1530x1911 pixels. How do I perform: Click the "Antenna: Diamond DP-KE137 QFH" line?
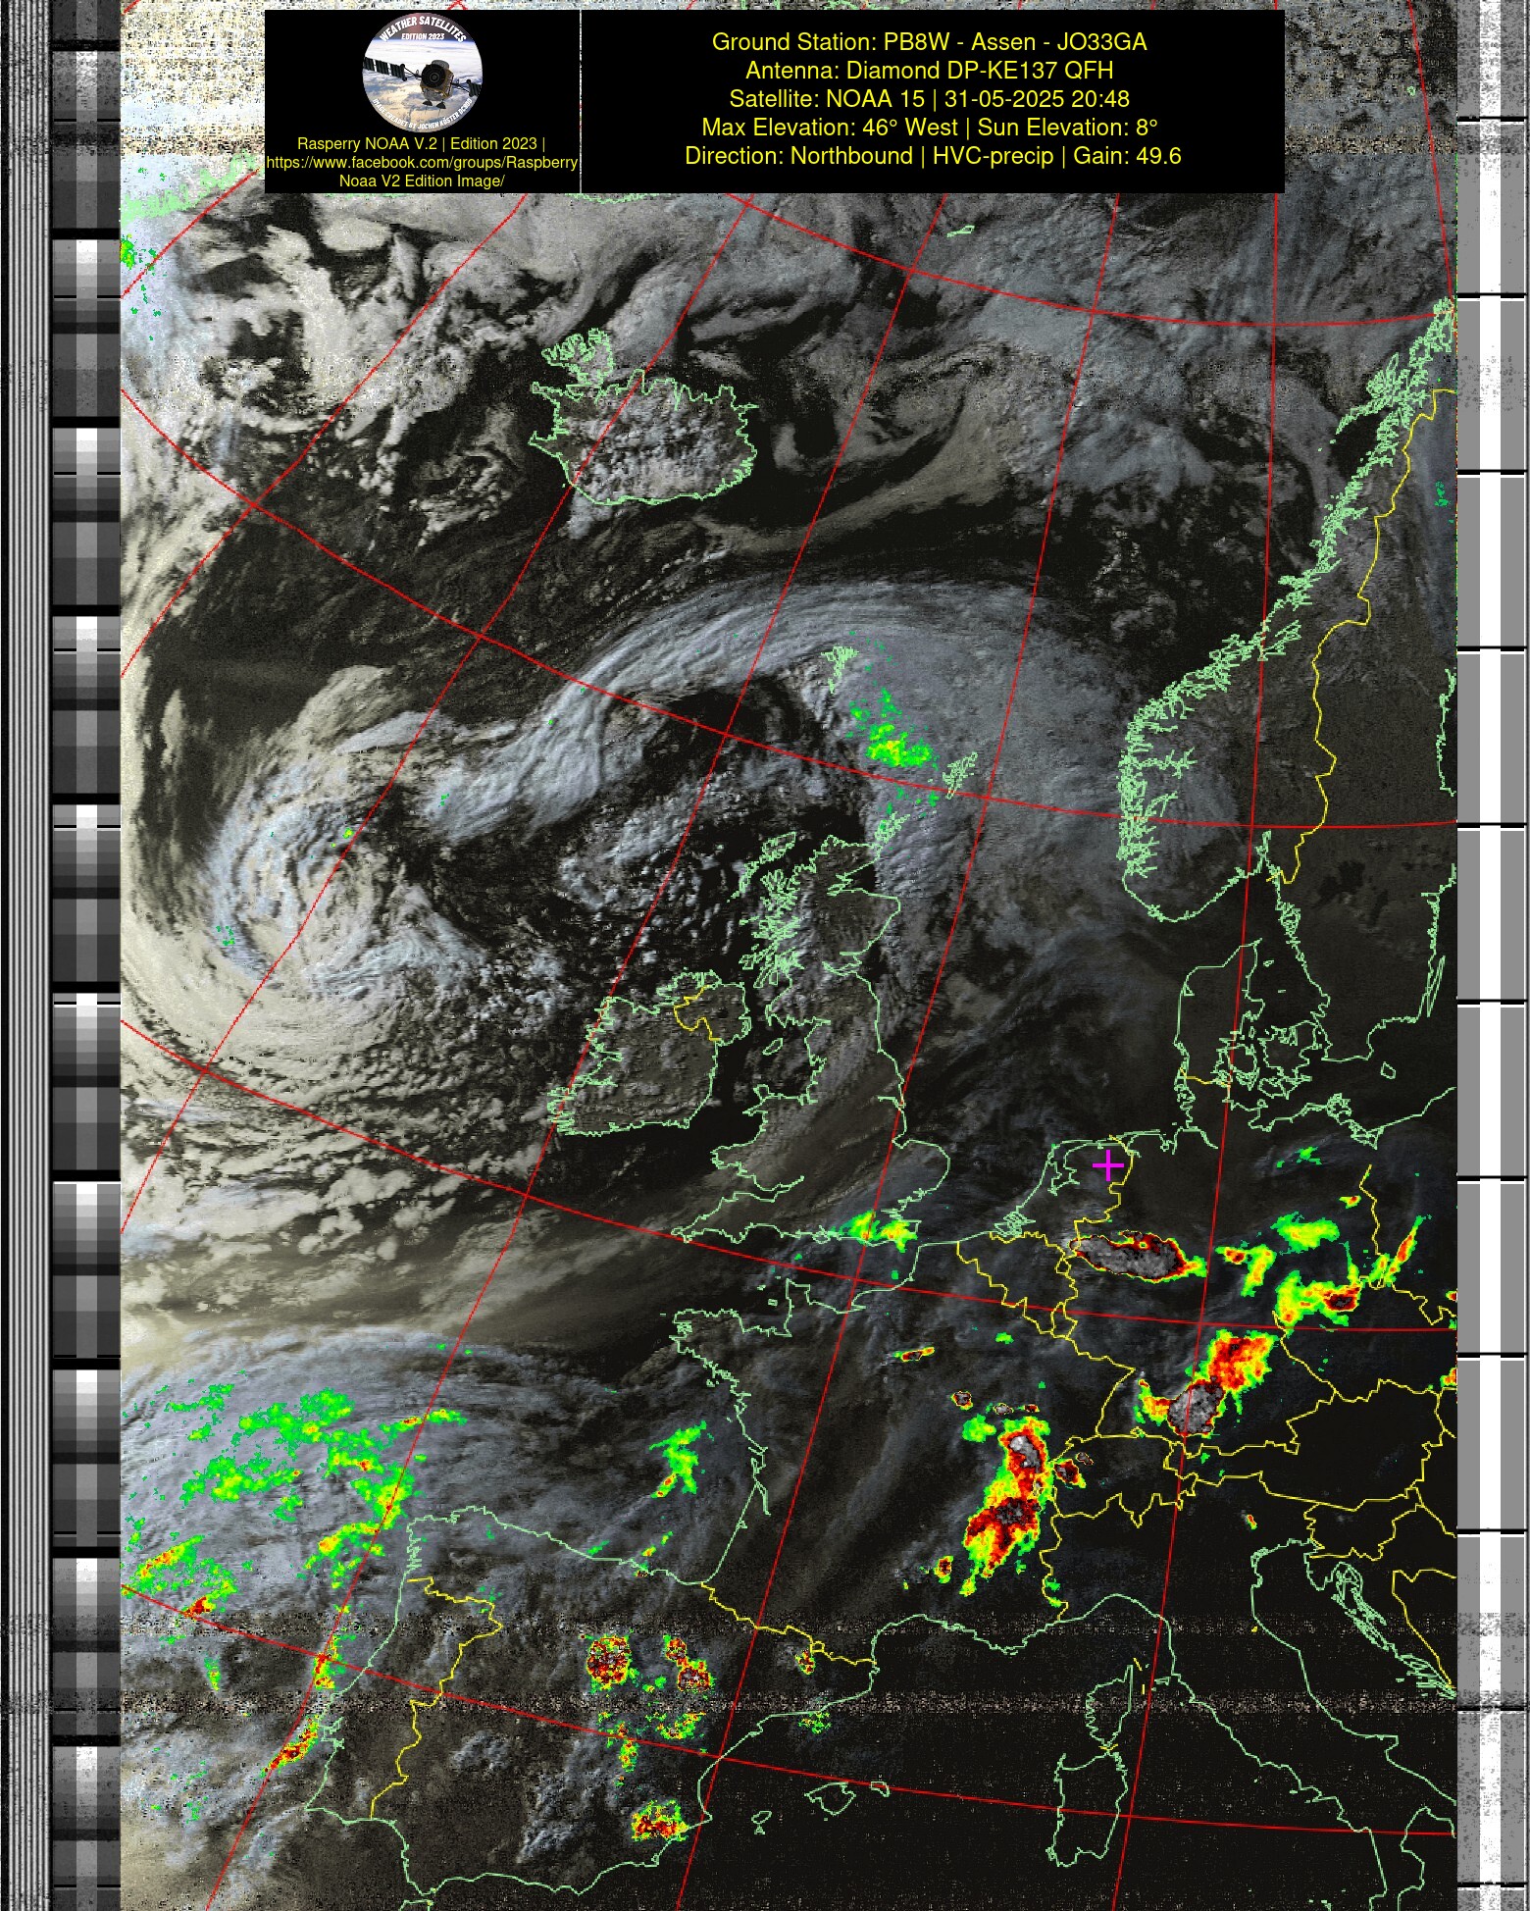pos(929,71)
